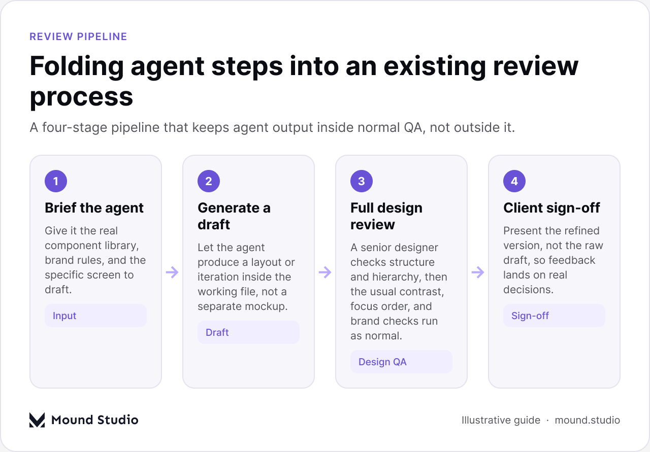Click the "Give it the real component library" paragraph
The width and height of the screenshot is (650, 452).
pos(95,260)
